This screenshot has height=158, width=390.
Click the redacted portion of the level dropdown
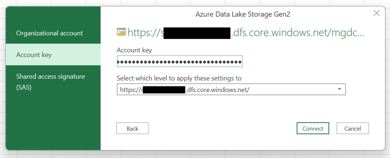[x=164, y=90]
